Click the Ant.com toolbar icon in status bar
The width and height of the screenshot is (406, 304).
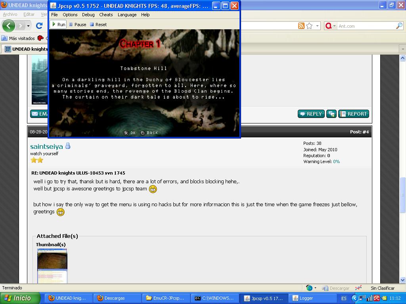click(x=309, y=288)
